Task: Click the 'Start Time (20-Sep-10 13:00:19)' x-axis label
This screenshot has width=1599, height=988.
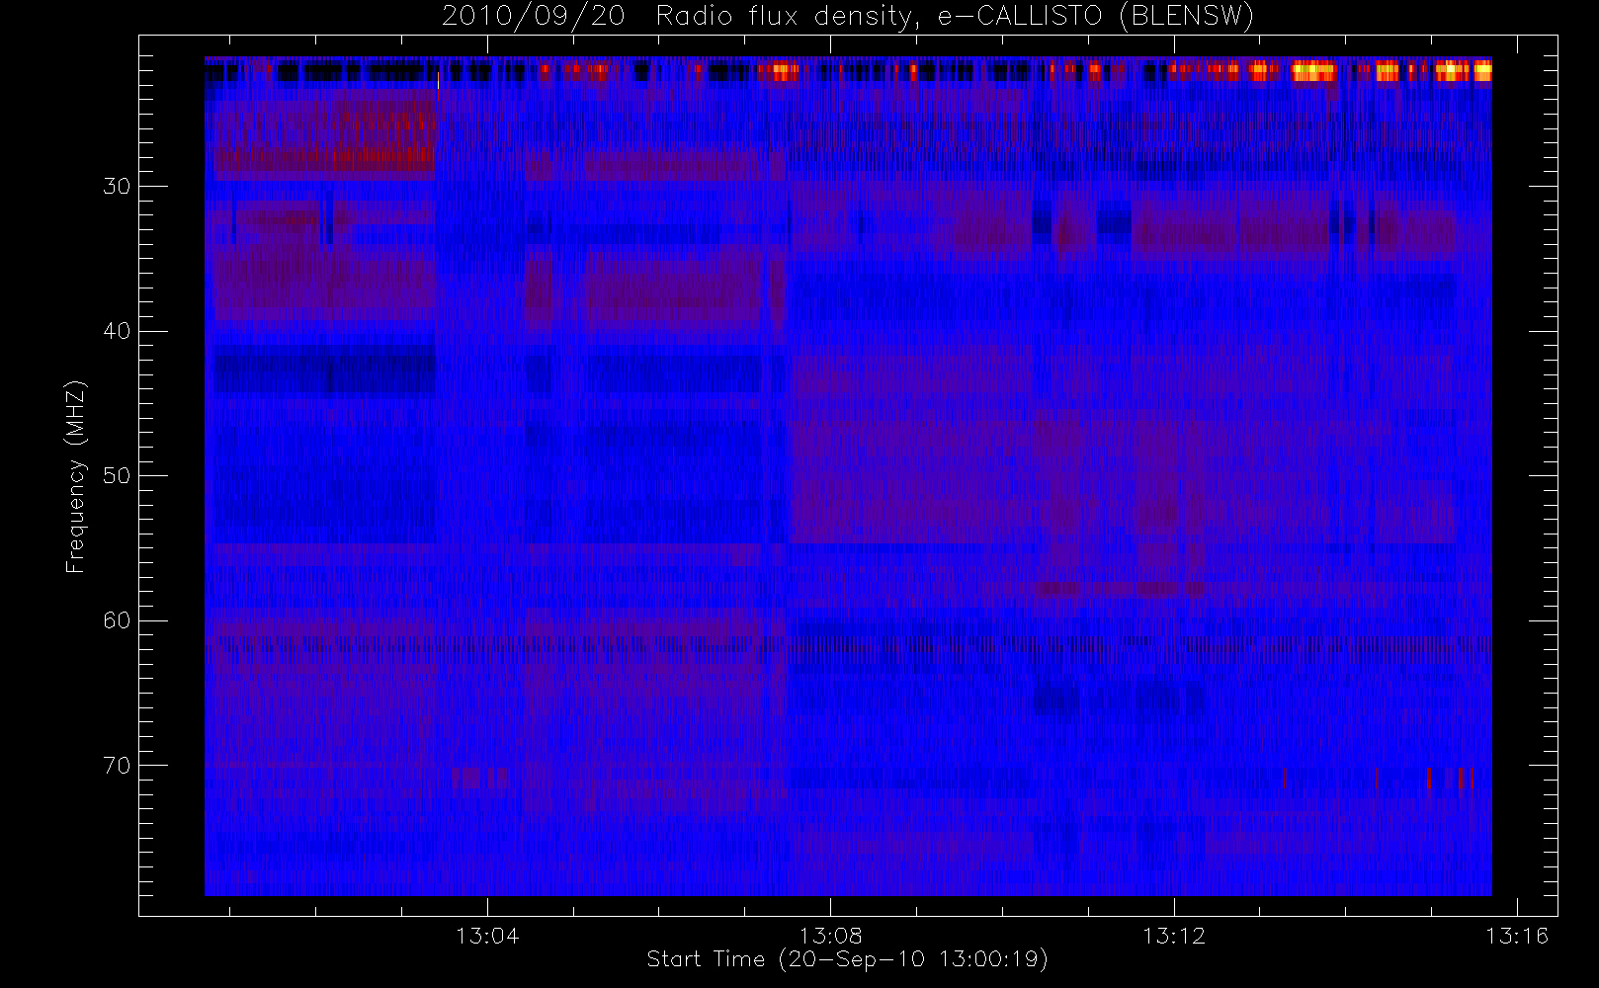Action: tap(847, 959)
